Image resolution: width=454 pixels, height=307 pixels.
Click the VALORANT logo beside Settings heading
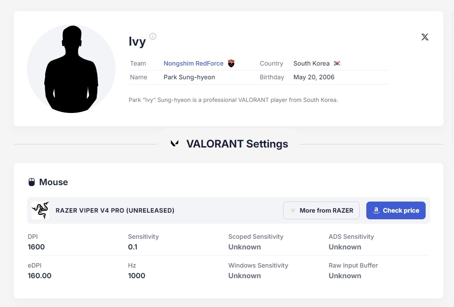coord(175,144)
